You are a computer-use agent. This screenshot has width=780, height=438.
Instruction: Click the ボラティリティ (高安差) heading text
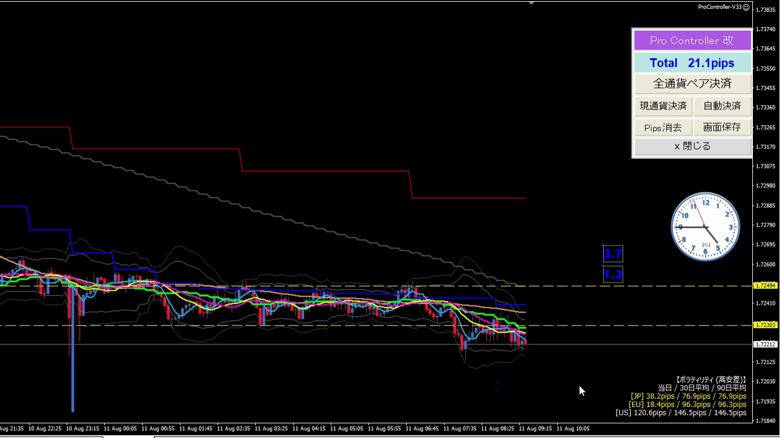point(710,380)
